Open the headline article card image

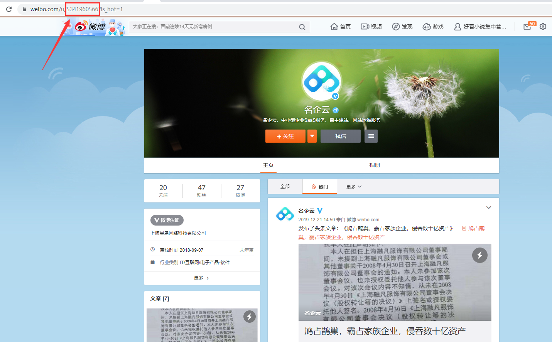(x=395, y=282)
